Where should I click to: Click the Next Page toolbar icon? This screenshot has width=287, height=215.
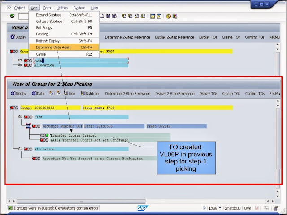[x=137, y=16]
